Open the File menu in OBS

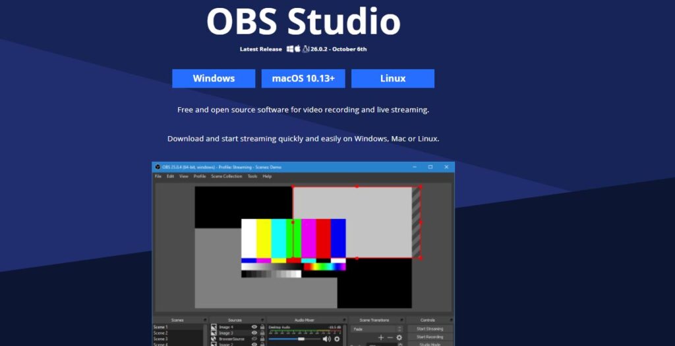[158, 176]
